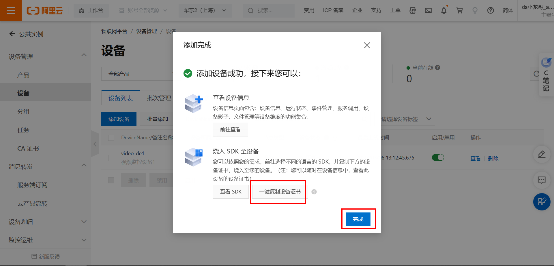Click the lightbulb tips icon

coord(475,11)
